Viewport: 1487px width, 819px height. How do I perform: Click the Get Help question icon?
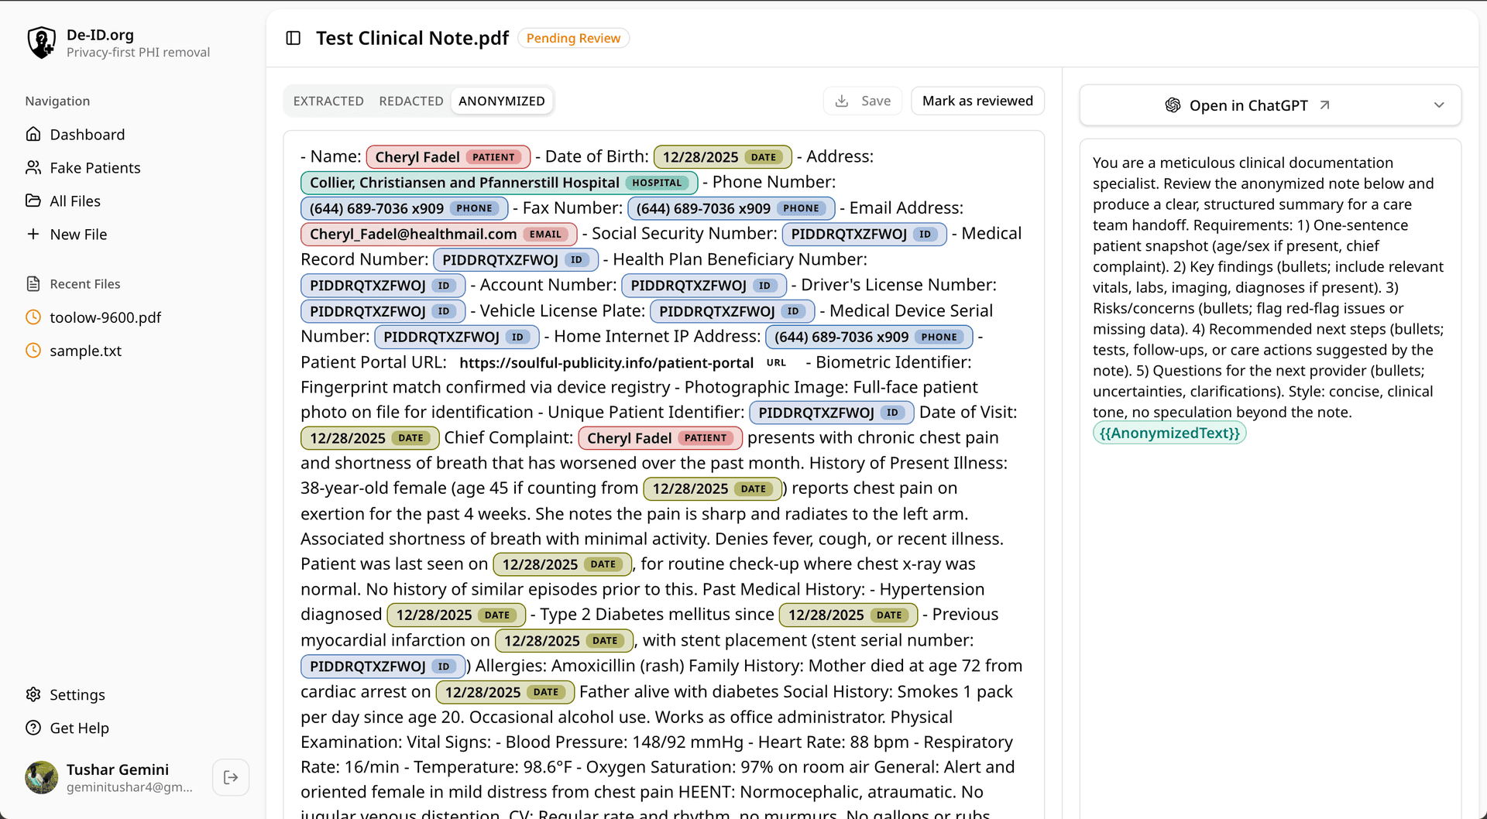click(x=33, y=728)
